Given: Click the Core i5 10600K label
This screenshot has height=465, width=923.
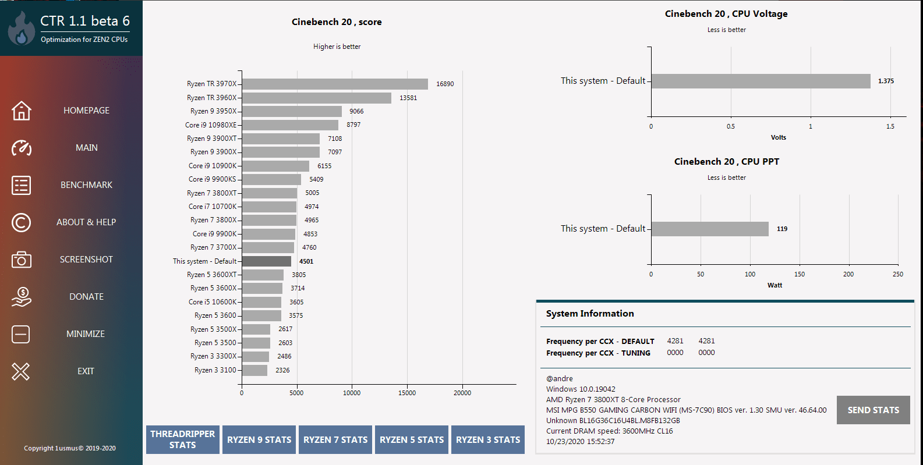Looking at the screenshot, I should coord(213,302).
